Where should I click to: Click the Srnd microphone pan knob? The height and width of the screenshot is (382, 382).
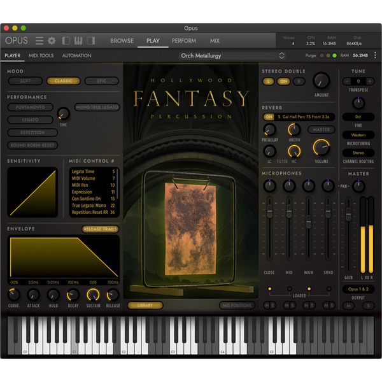(328, 186)
